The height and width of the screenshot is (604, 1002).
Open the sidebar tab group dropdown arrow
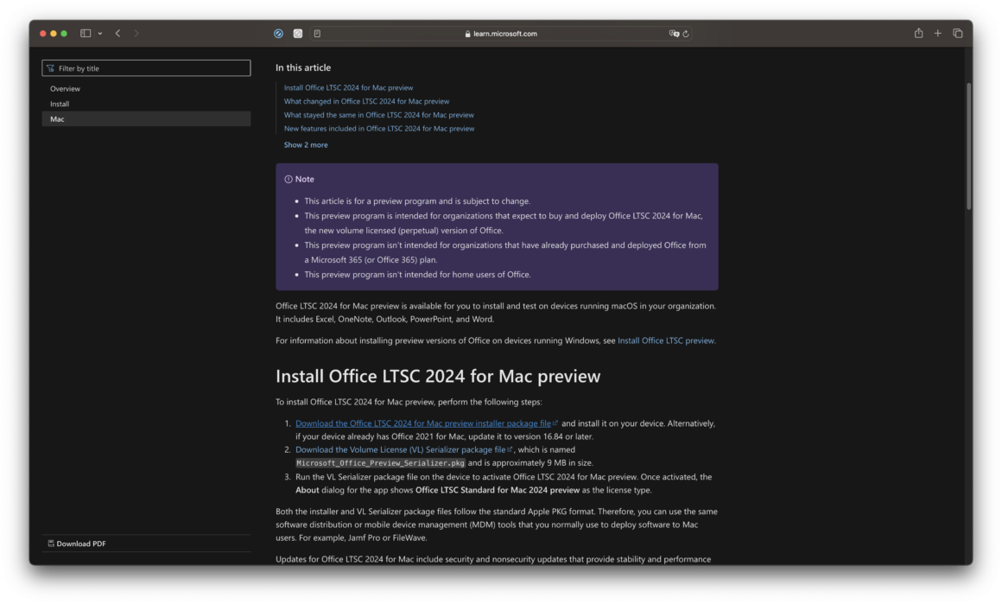point(100,33)
